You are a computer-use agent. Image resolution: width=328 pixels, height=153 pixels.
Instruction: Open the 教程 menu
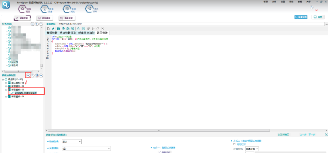click(x=300, y=2)
